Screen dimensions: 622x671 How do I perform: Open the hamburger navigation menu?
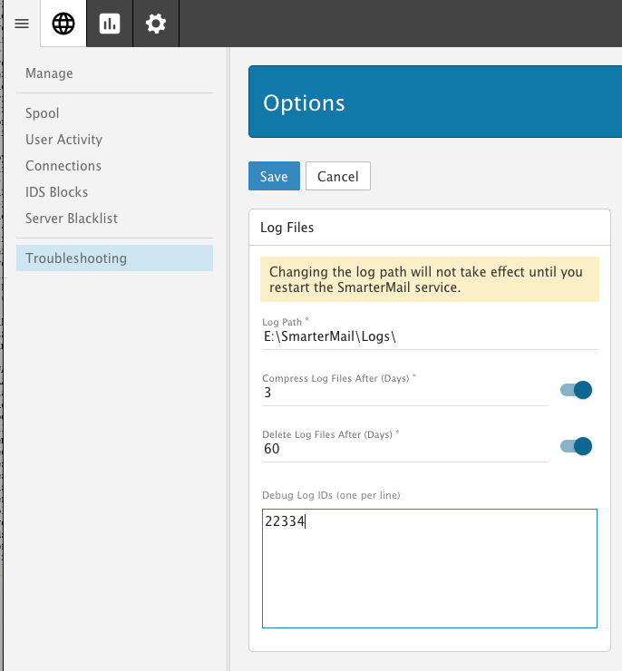point(22,24)
